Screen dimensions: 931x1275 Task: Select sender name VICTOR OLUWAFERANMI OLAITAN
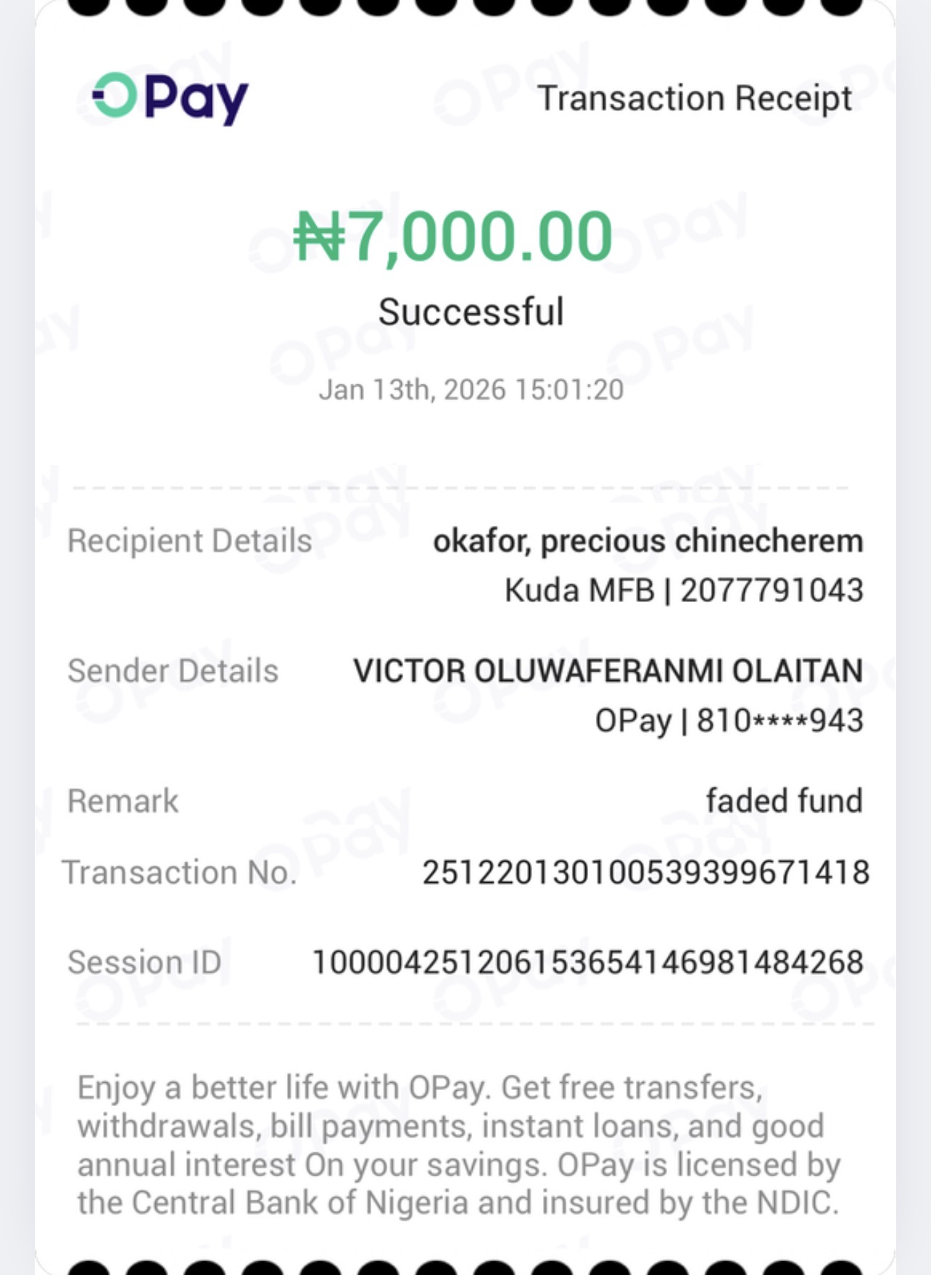tap(608, 671)
